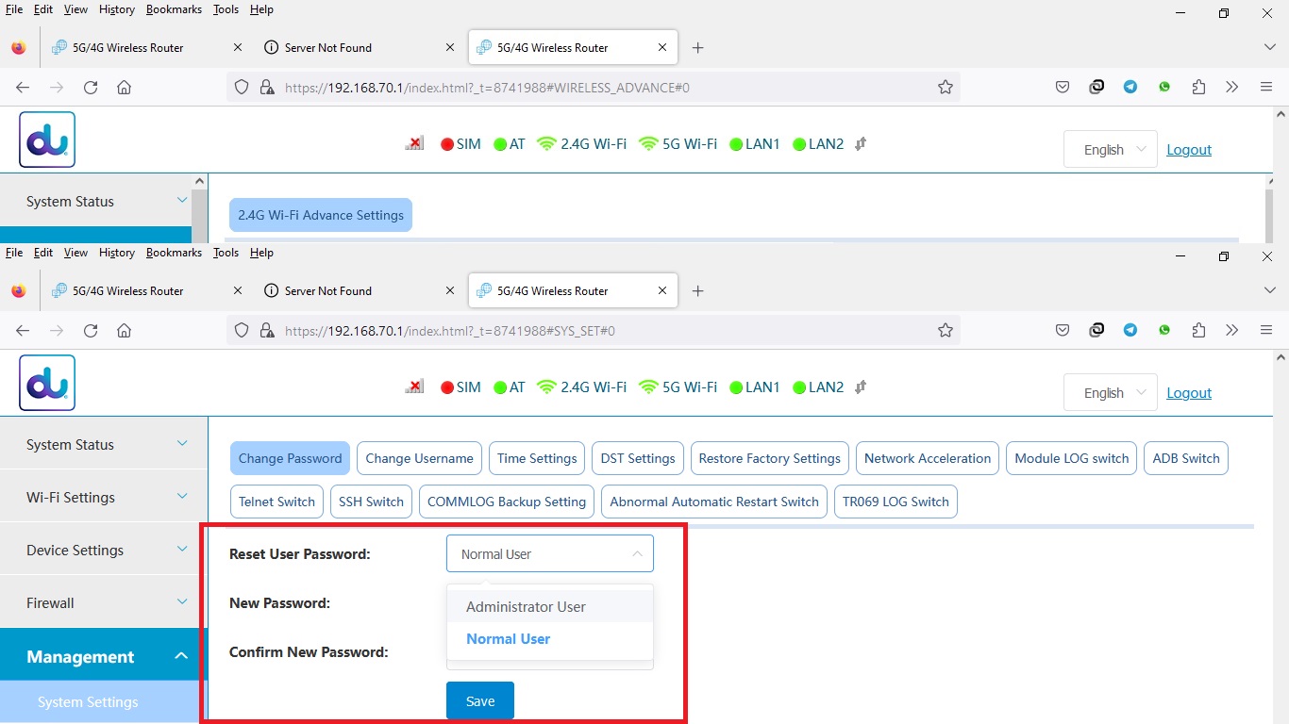The height and width of the screenshot is (724, 1289).
Task: Click the du logo beside the lower status bar
Action: (x=47, y=383)
